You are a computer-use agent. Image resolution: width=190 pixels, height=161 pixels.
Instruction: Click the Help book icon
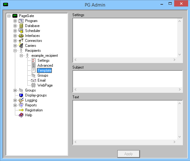[x=21, y=115]
